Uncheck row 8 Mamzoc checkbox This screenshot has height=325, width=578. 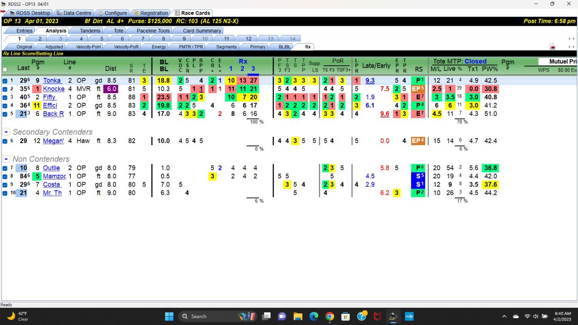click(x=5, y=177)
